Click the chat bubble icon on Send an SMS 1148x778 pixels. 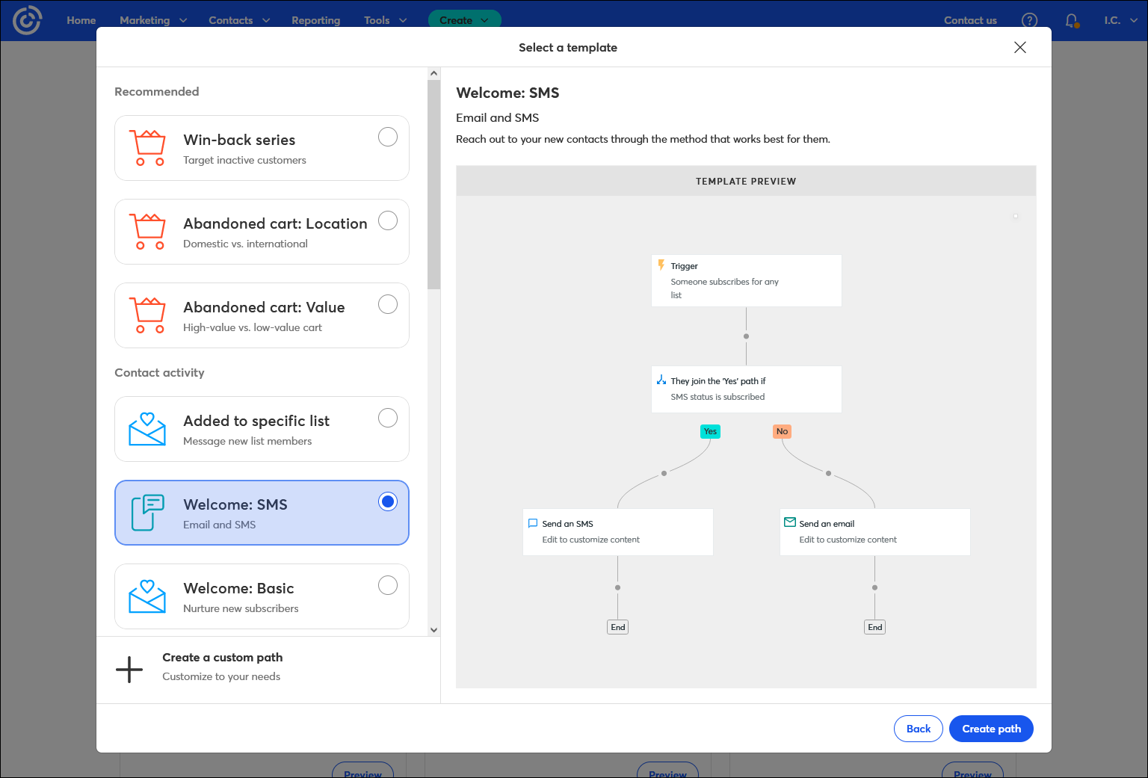coord(533,523)
